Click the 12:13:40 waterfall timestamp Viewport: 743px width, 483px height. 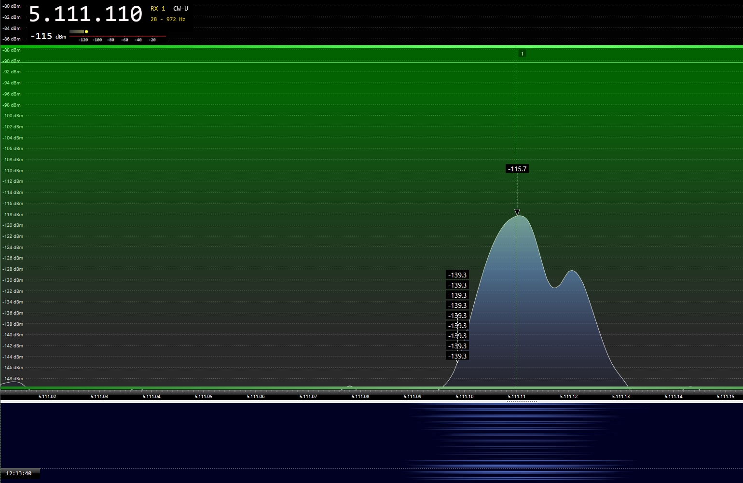(x=19, y=473)
